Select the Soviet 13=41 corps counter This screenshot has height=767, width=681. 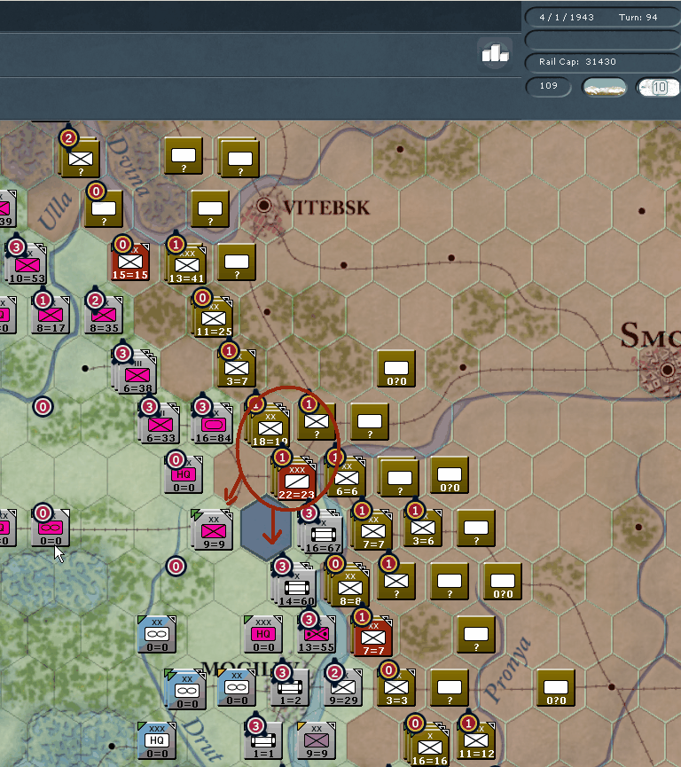click(x=186, y=264)
